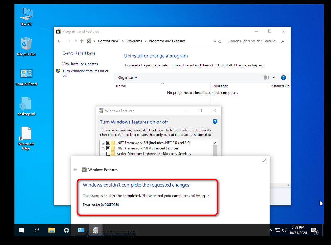Open taskbar search magnifier
The height and width of the screenshot is (245, 331).
click(x=36, y=230)
